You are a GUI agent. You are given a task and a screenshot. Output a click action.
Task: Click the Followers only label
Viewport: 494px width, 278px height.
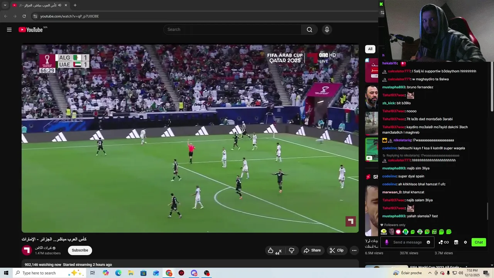click(395, 225)
